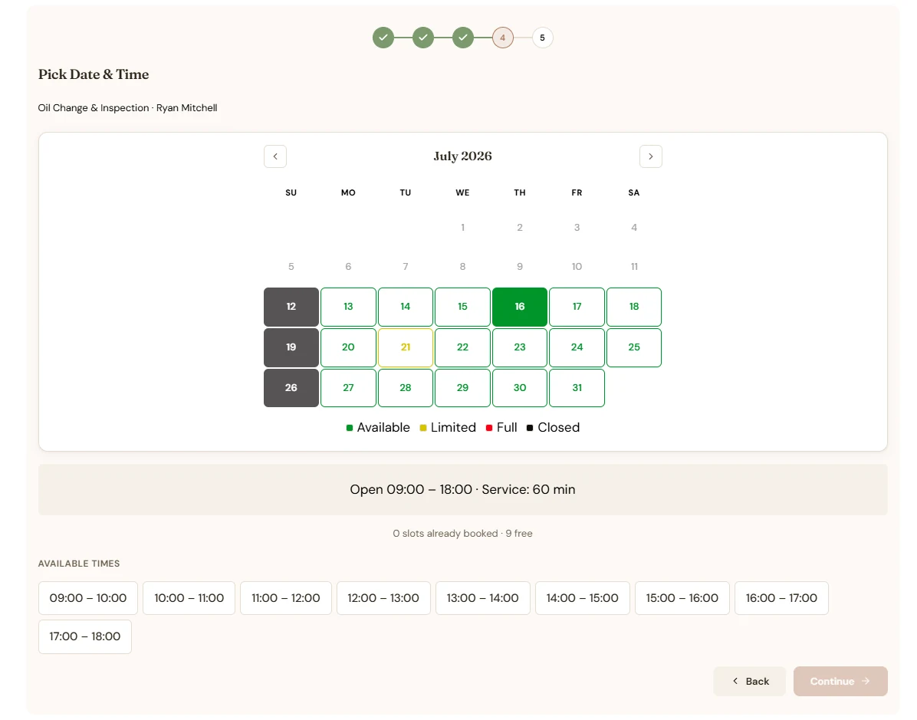Pick the 11:00 – 12:00 time slot
917x720 pixels.
286,598
